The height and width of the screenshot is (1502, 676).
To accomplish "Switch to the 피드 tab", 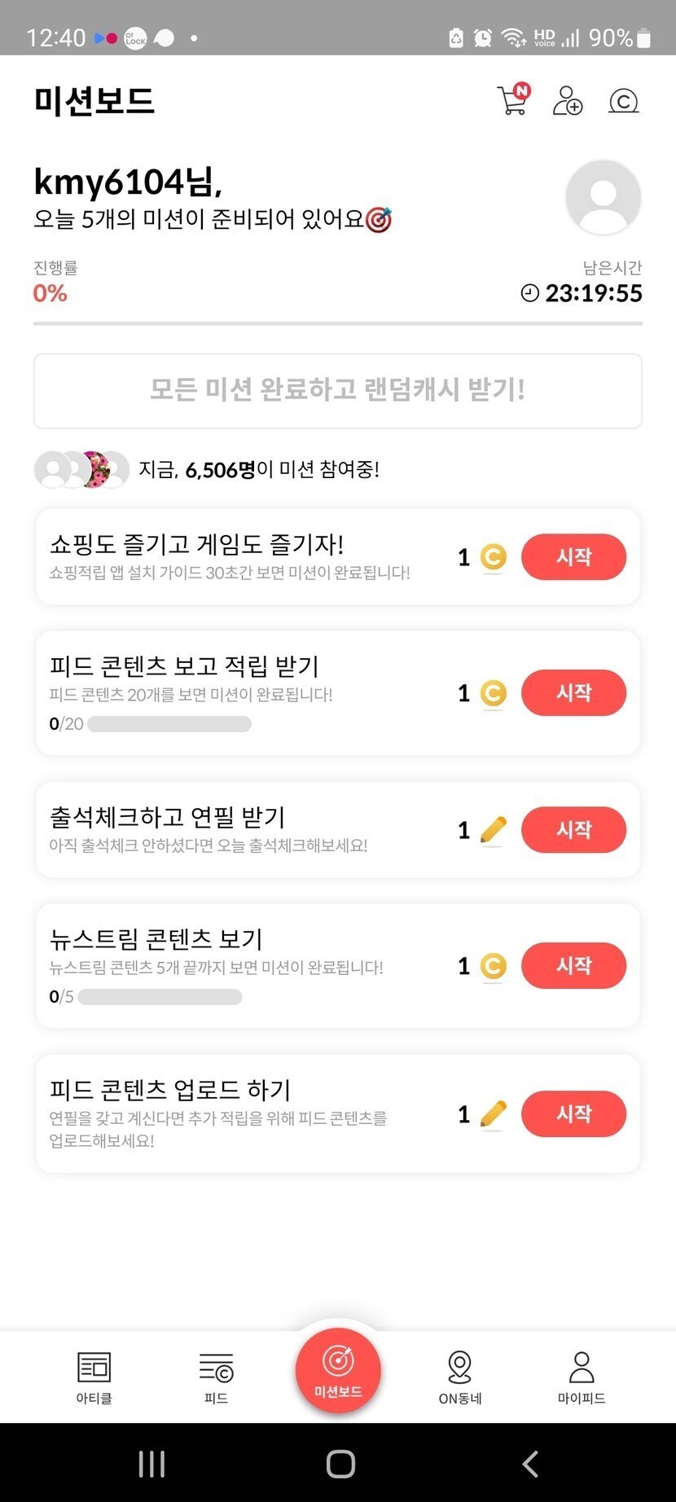I will [216, 1377].
